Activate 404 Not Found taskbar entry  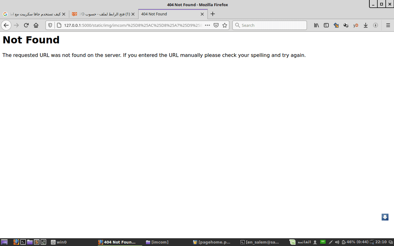point(120,242)
